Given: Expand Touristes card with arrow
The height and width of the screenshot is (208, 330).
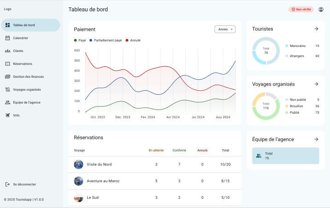Looking at the screenshot, I should 316,29.
